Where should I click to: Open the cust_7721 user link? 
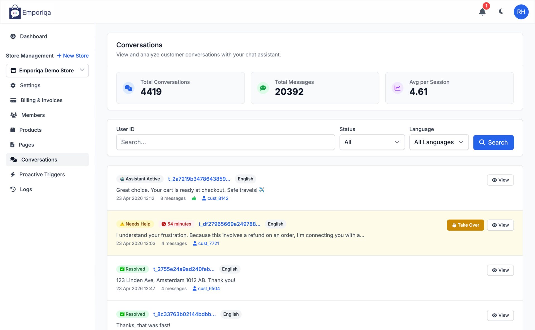208,243
